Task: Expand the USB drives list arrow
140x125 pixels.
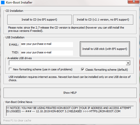Action: [128, 63]
